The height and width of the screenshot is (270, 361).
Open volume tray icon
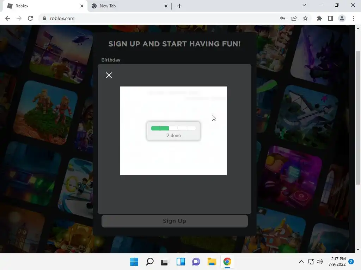(x=320, y=262)
